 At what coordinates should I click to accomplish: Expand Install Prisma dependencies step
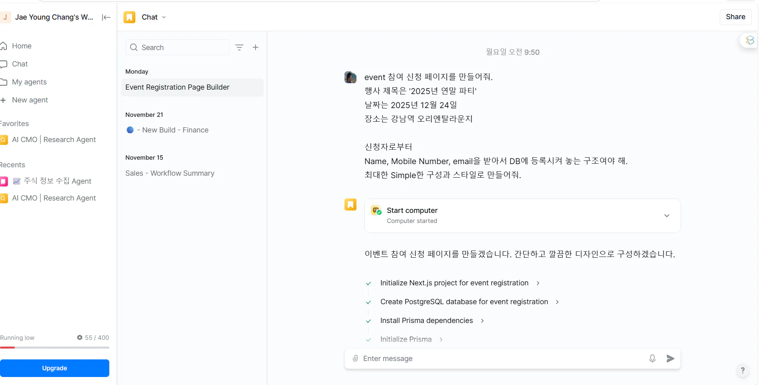(x=482, y=321)
